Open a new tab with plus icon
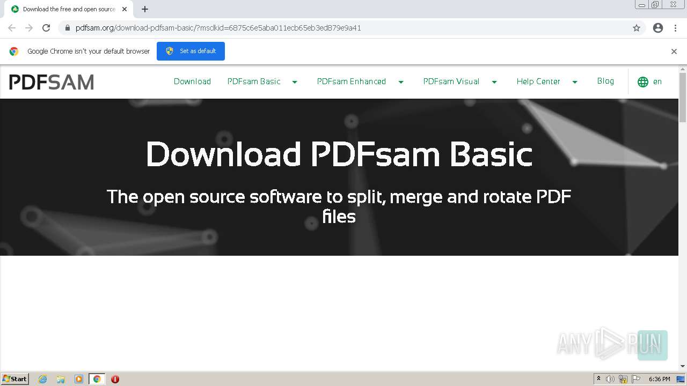This screenshot has height=386, width=687. (144, 9)
